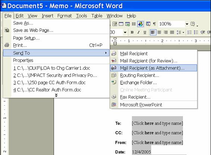The image size is (211, 155).
Task: Click the Document Map icon
Action: point(148,24)
